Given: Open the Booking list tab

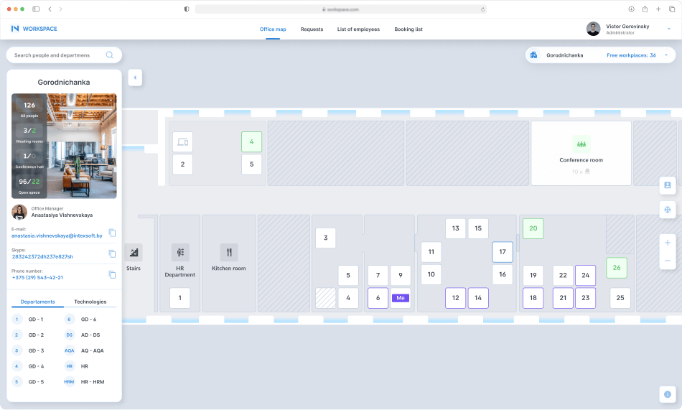Looking at the screenshot, I should click(x=408, y=29).
